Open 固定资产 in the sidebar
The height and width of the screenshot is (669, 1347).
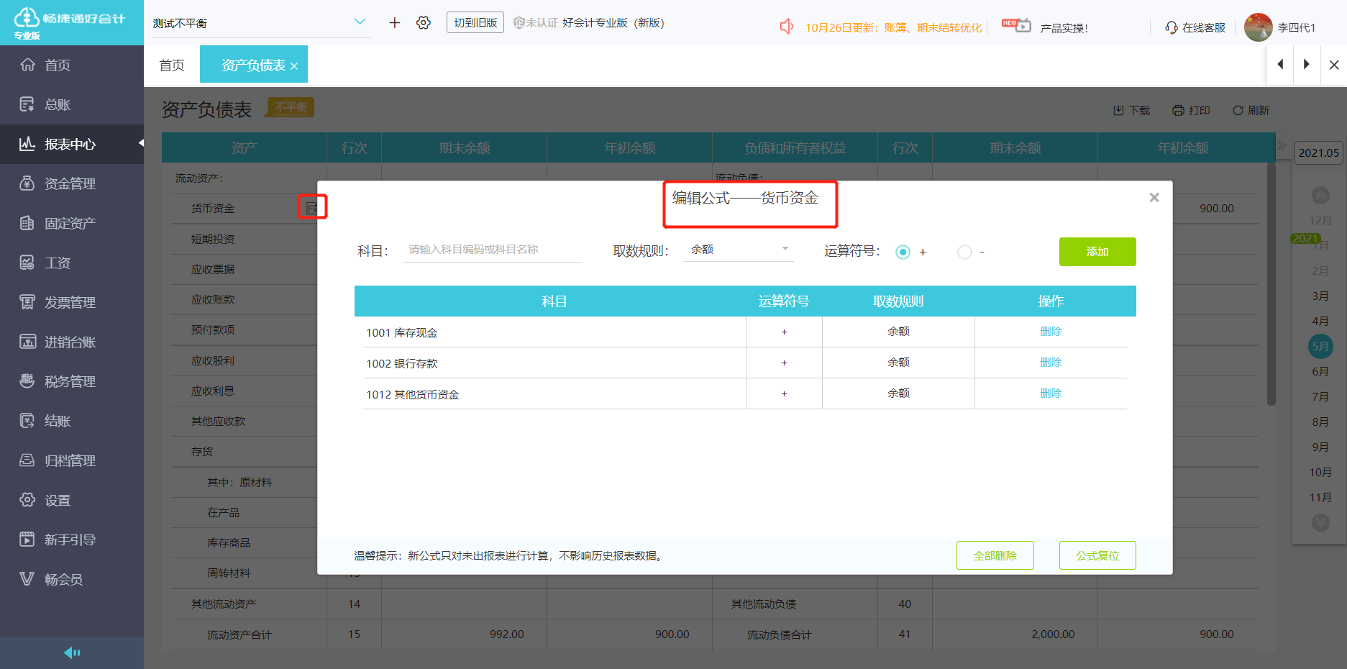coord(70,224)
